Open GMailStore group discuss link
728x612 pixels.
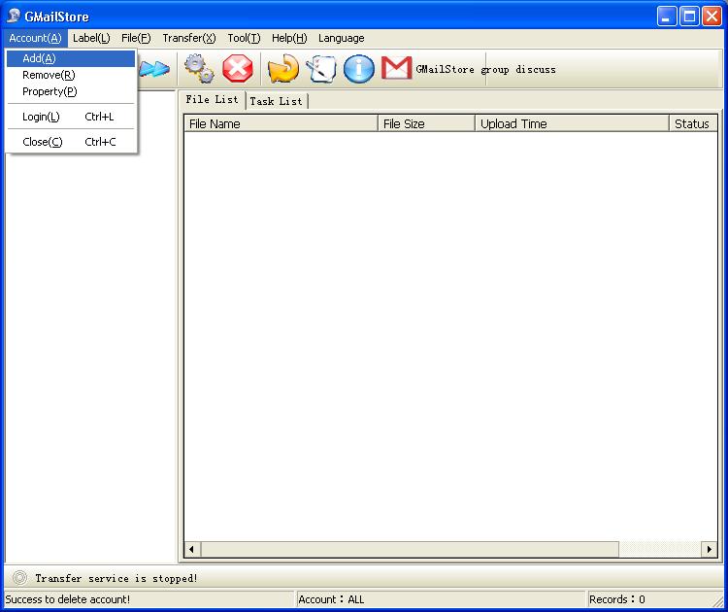485,69
